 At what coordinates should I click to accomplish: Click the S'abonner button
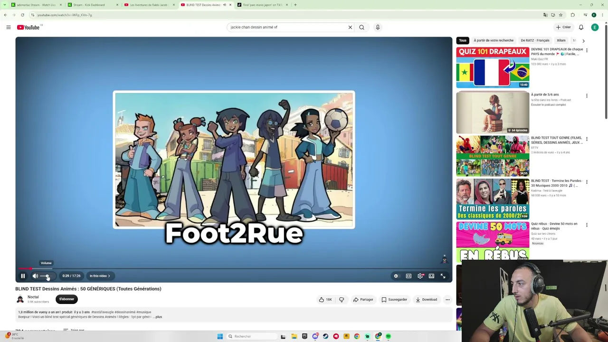tap(66, 299)
